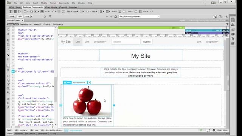The height and width of the screenshot is (136, 242).
Task: Click the active Link item in navbar
Action: [x=78, y=42]
